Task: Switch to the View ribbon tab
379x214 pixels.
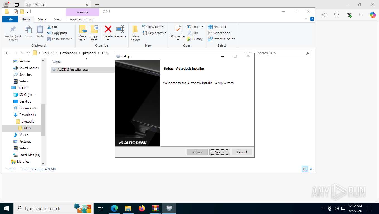Action: pos(58,19)
